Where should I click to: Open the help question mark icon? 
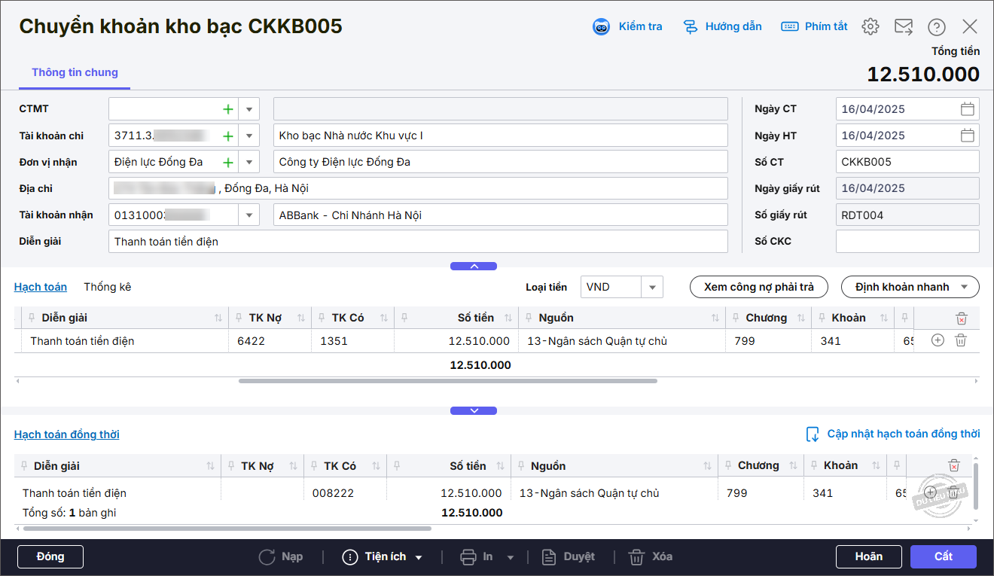937,27
